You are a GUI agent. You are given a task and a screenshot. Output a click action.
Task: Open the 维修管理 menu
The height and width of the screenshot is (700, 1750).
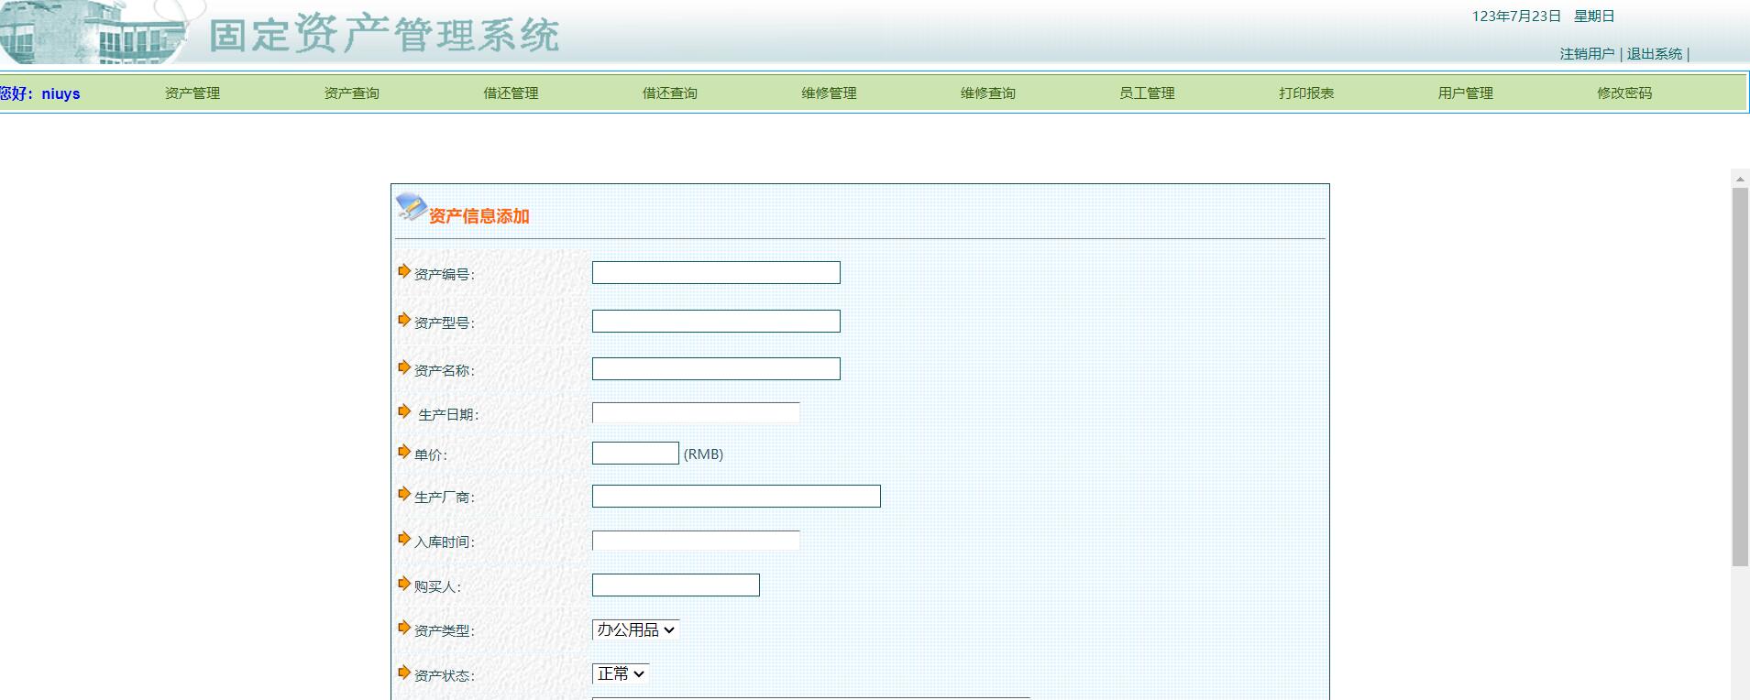(829, 93)
